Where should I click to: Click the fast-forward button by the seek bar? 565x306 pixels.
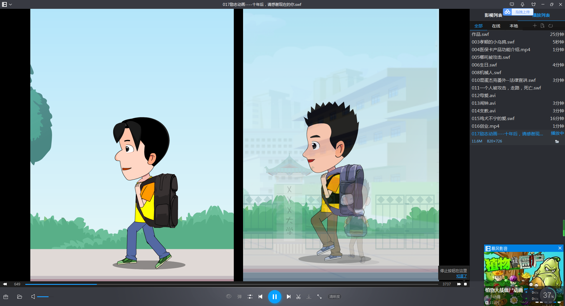tap(459, 284)
